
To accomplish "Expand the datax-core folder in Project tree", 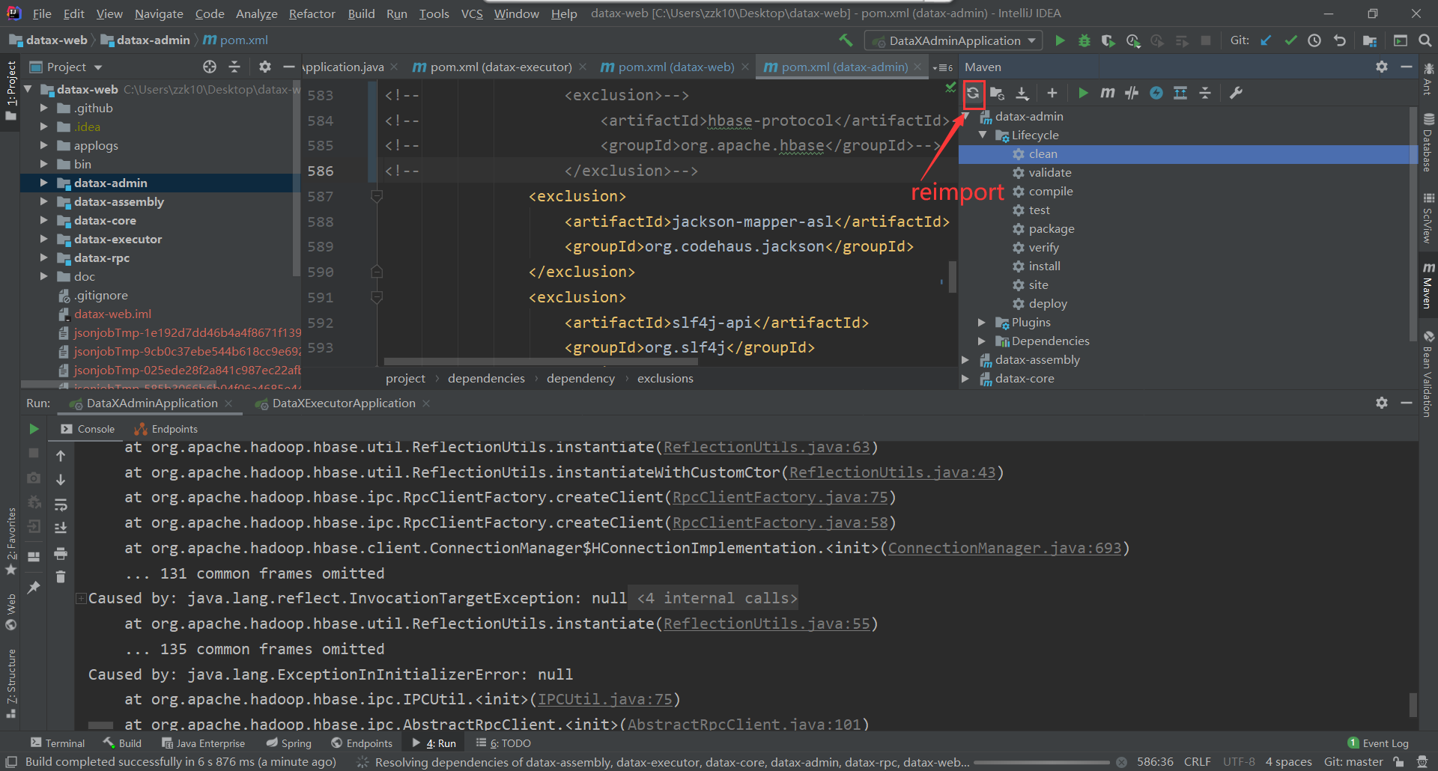I will pyautogui.click(x=43, y=221).
